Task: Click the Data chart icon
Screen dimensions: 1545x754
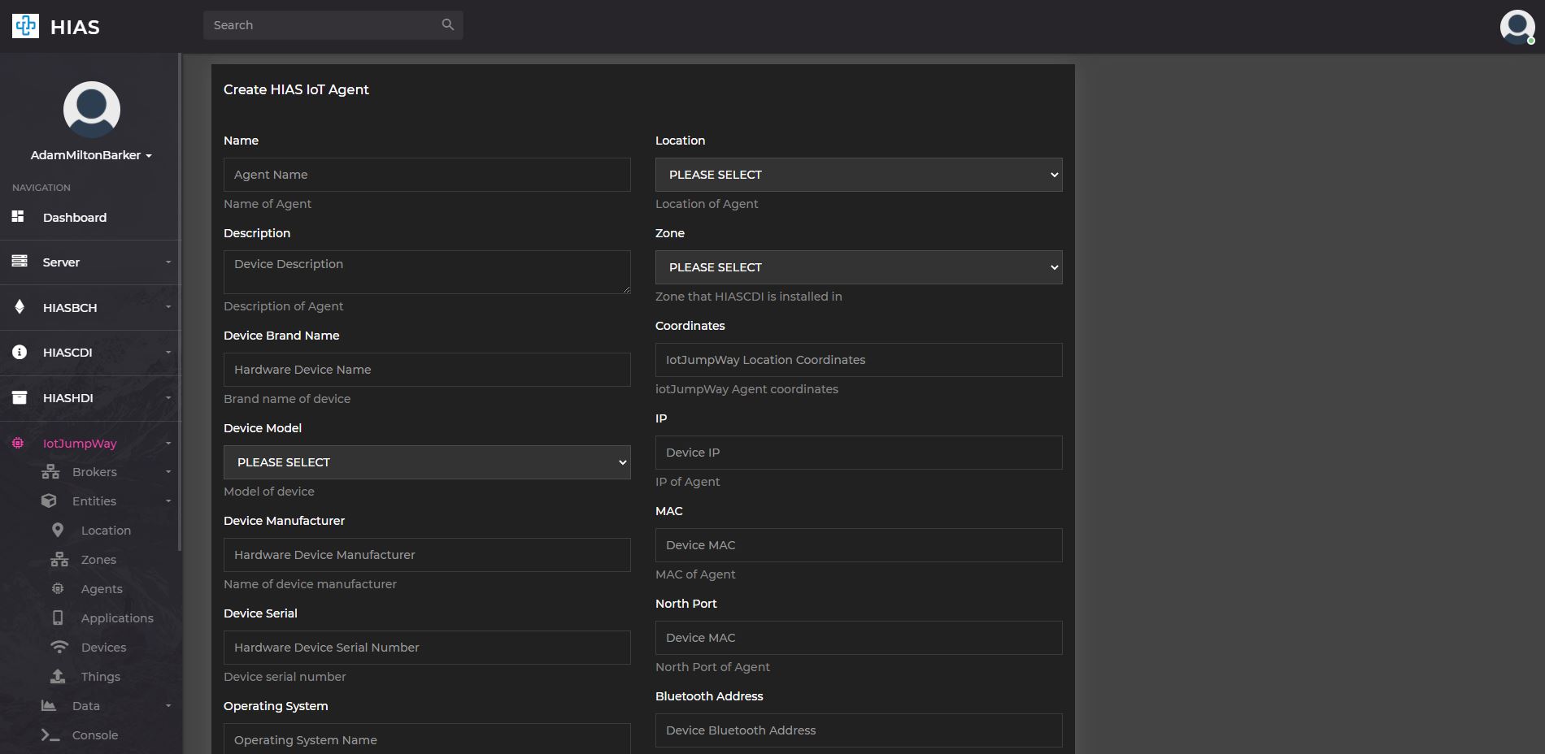Action: (x=49, y=705)
